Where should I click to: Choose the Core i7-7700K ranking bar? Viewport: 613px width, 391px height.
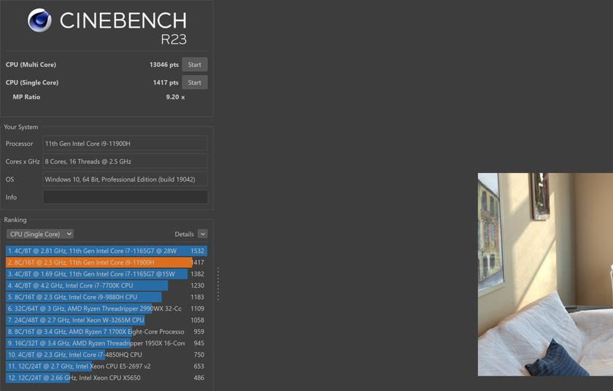[86, 286]
